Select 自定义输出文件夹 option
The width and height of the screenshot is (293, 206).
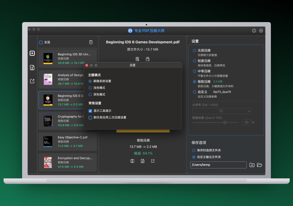click(x=194, y=157)
